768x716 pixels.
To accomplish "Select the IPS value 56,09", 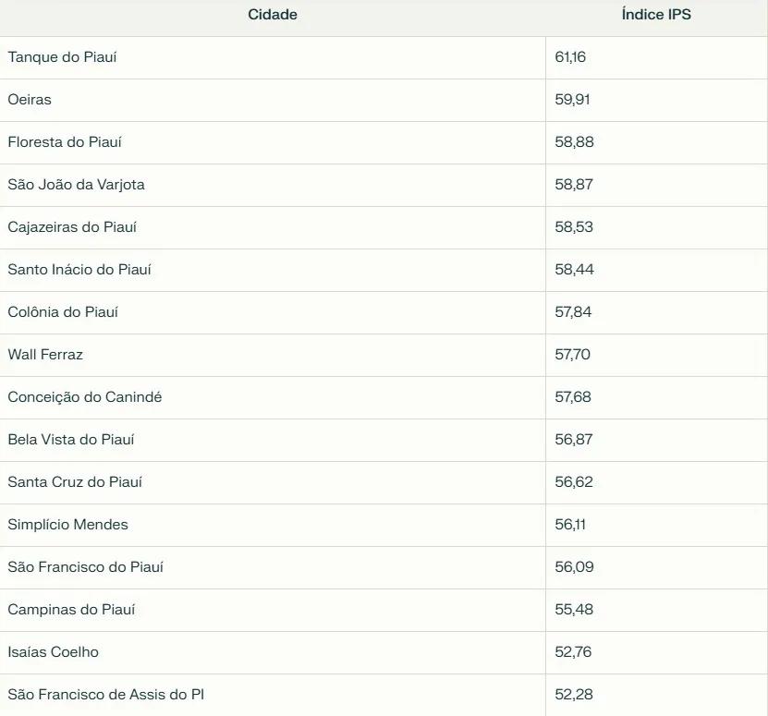I will click(574, 567).
